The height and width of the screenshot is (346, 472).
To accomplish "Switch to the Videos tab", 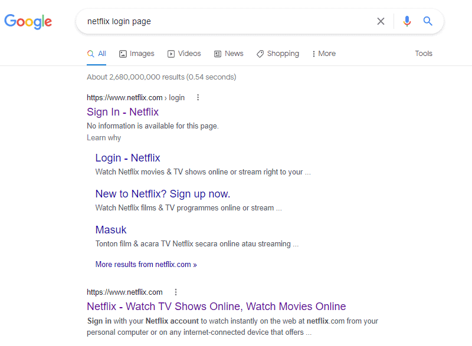I will coord(184,54).
